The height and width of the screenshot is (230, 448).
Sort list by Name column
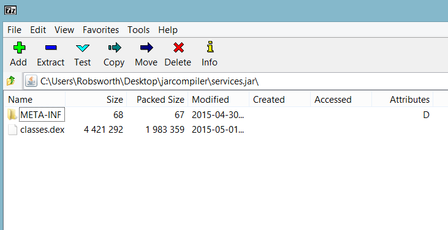click(34, 100)
